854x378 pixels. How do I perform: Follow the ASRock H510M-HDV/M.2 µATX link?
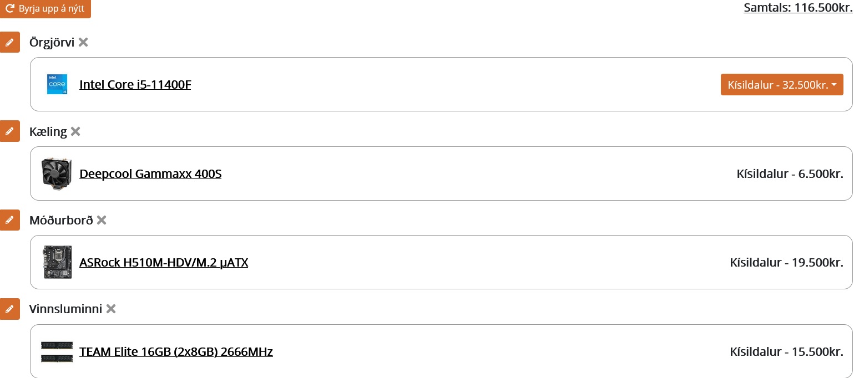164,262
